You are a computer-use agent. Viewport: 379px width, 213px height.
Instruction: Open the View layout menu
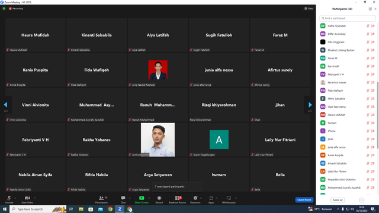309,8
